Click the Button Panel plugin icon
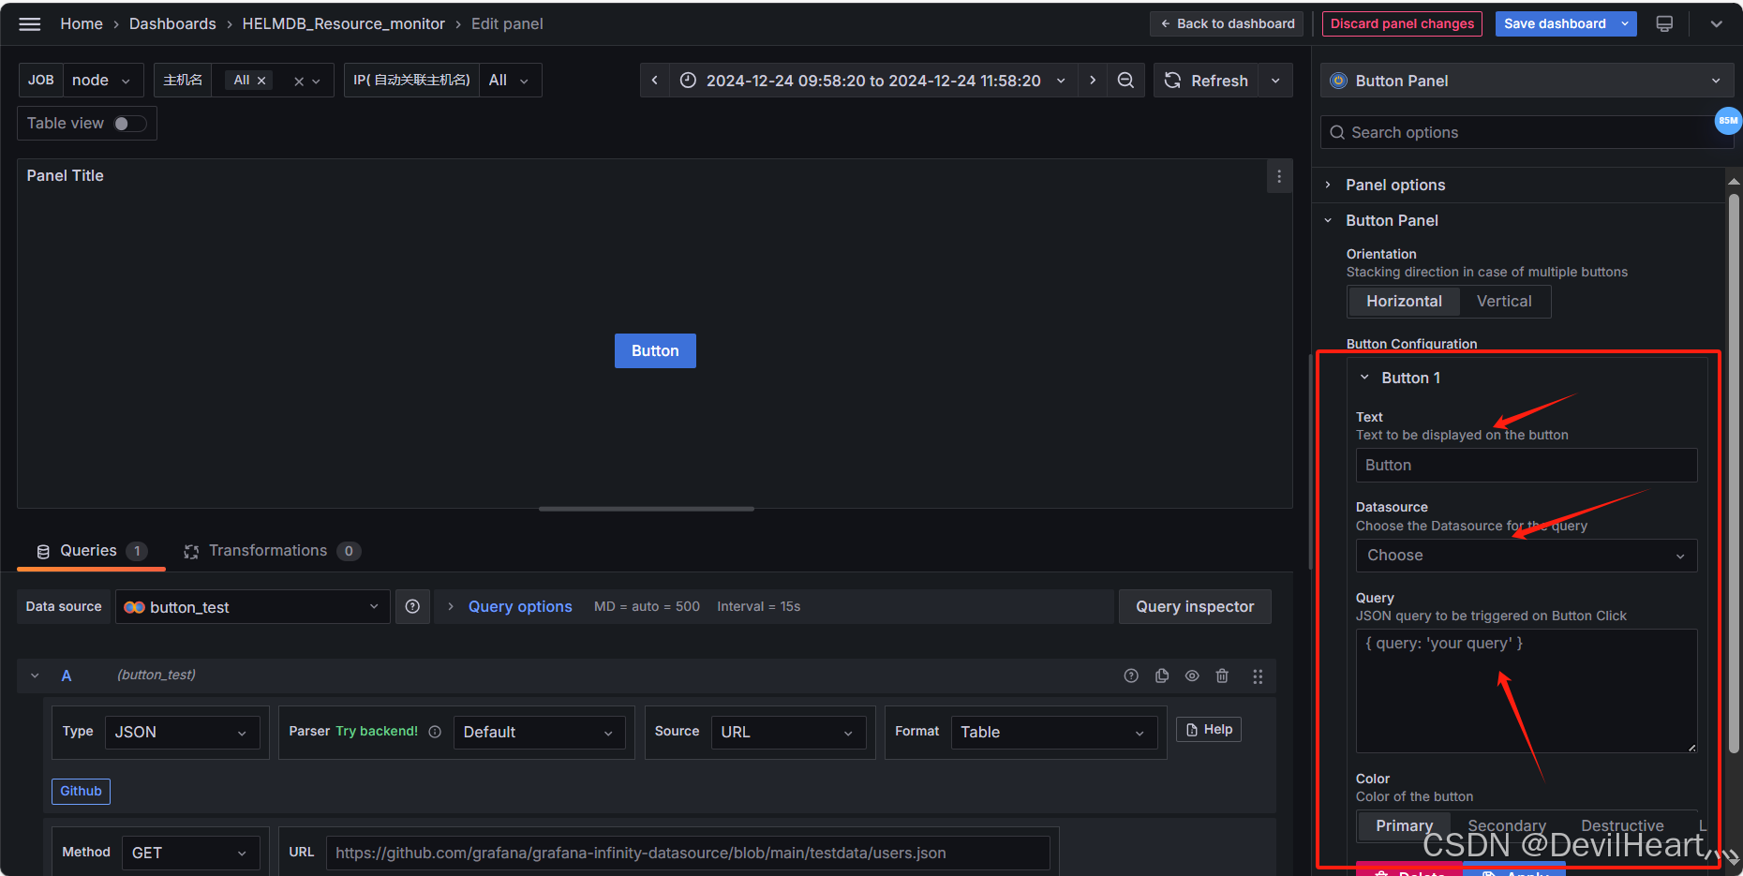The image size is (1743, 876). point(1339,81)
